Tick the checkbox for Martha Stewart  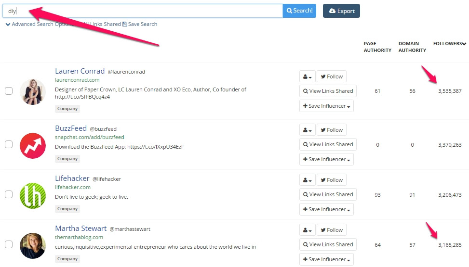click(9, 244)
